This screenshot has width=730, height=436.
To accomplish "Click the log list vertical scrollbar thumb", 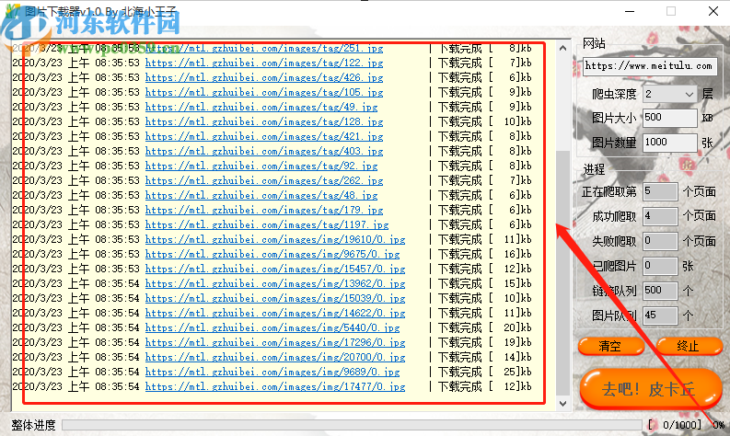I will (x=562, y=271).
